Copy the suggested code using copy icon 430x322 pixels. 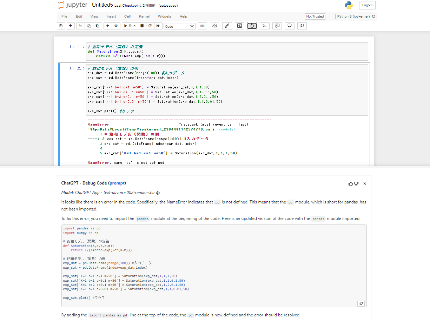point(361,303)
